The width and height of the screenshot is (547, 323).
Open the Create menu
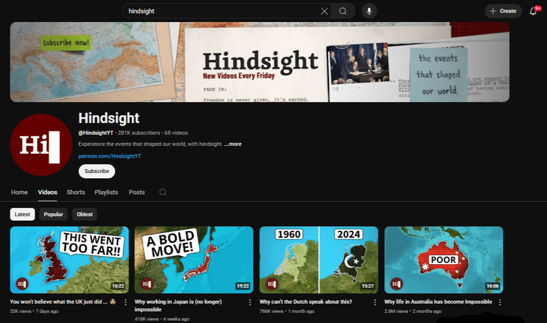click(503, 11)
